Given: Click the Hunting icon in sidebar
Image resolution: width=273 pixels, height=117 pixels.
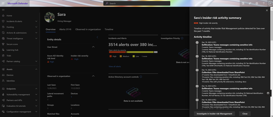Looking at the screenshot, I should 3,27.
